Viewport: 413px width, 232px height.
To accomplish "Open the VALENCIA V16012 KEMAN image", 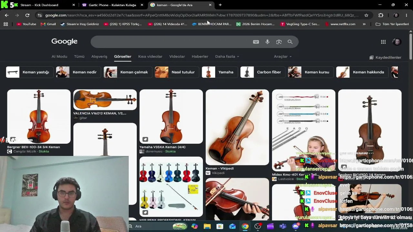I will (105, 100).
